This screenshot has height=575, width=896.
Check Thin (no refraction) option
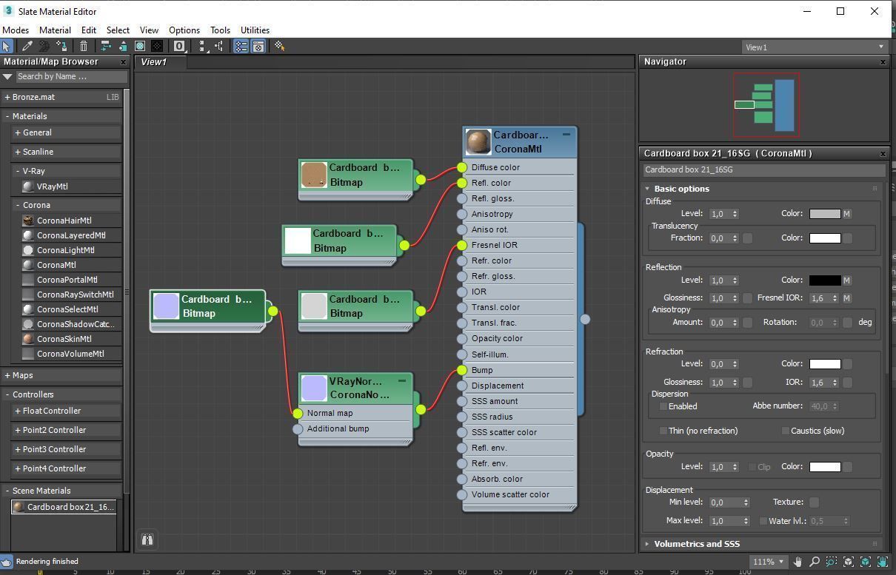pos(663,431)
